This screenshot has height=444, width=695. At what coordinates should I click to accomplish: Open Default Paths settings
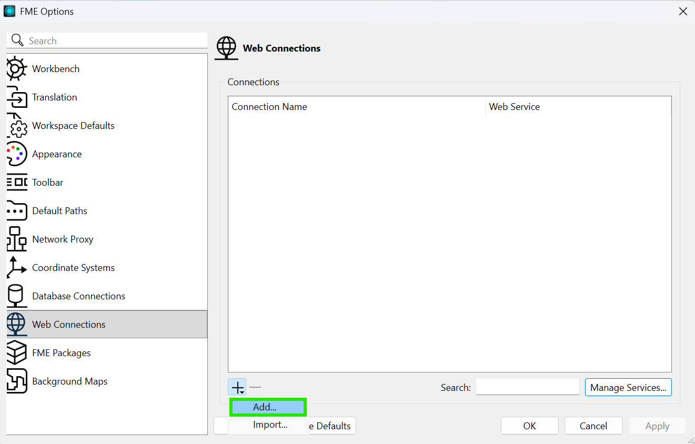tap(107, 211)
